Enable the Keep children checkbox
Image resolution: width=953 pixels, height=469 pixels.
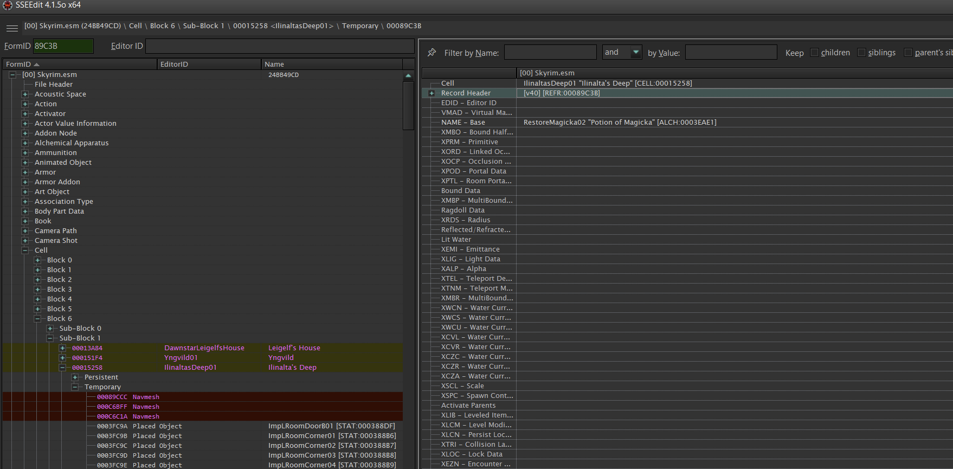[x=814, y=53]
